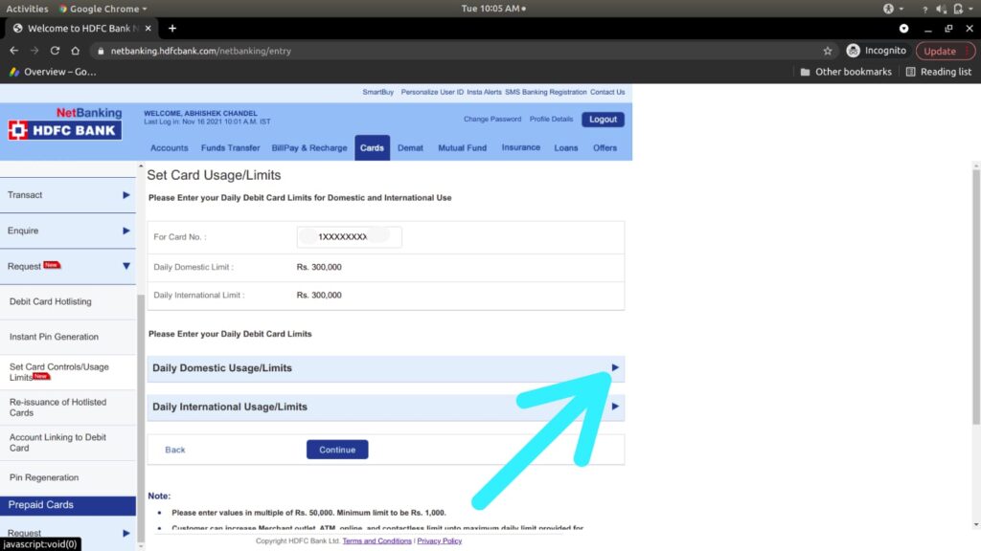The width and height of the screenshot is (981, 551).
Task: Open the clock and calendar panel
Action: [x=493, y=9]
